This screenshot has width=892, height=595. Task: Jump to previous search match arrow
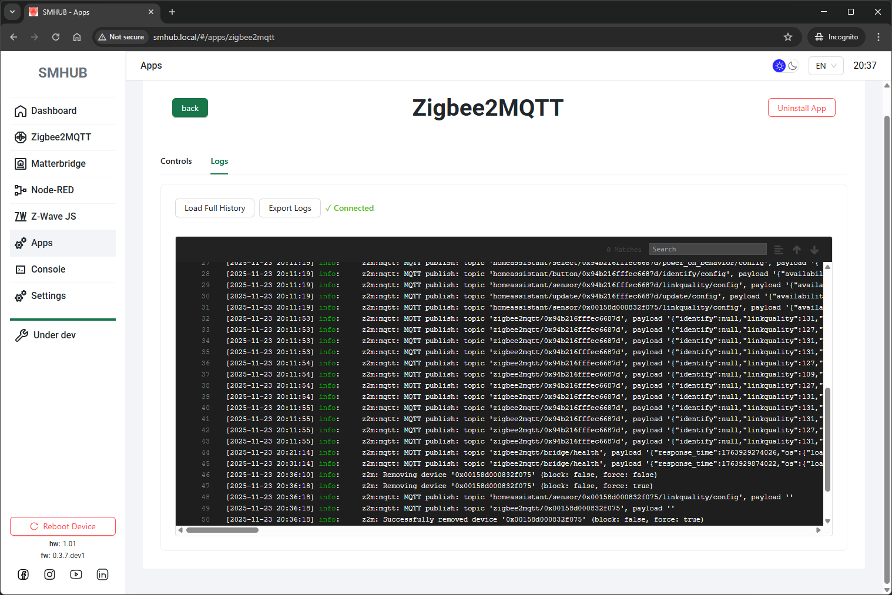(x=797, y=250)
